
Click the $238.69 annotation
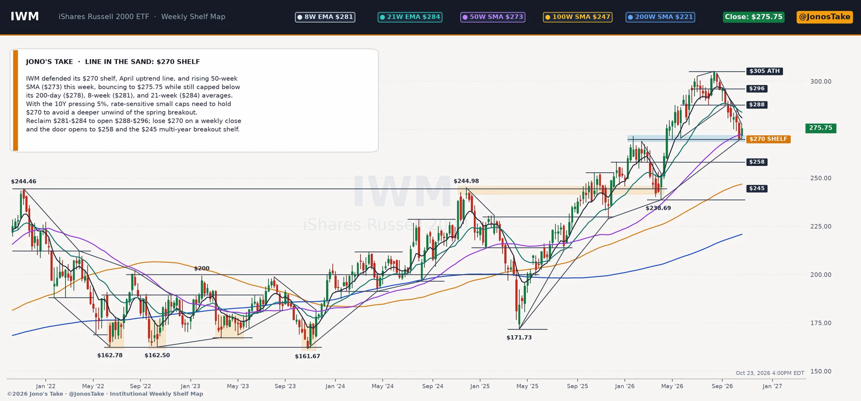pyautogui.click(x=658, y=208)
